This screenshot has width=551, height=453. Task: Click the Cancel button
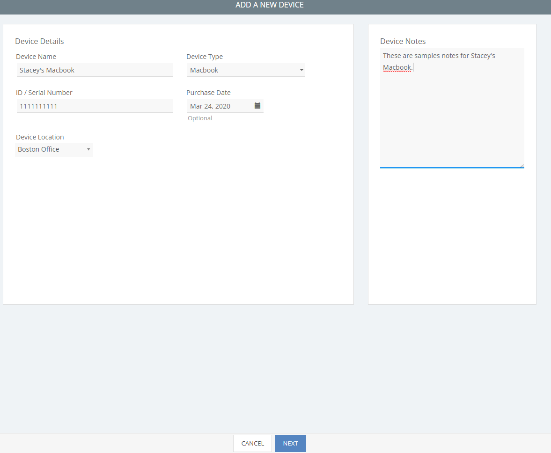coord(252,443)
